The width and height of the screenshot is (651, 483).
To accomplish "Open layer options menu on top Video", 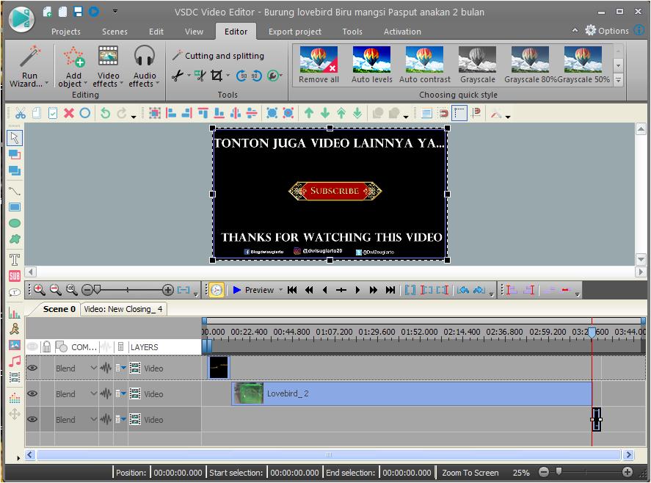I will pos(121,368).
